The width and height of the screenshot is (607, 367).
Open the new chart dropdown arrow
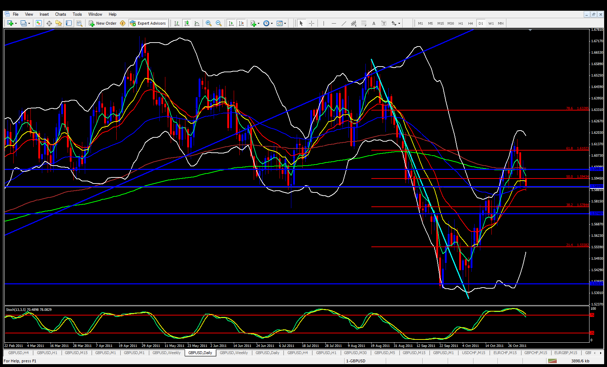pos(16,23)
